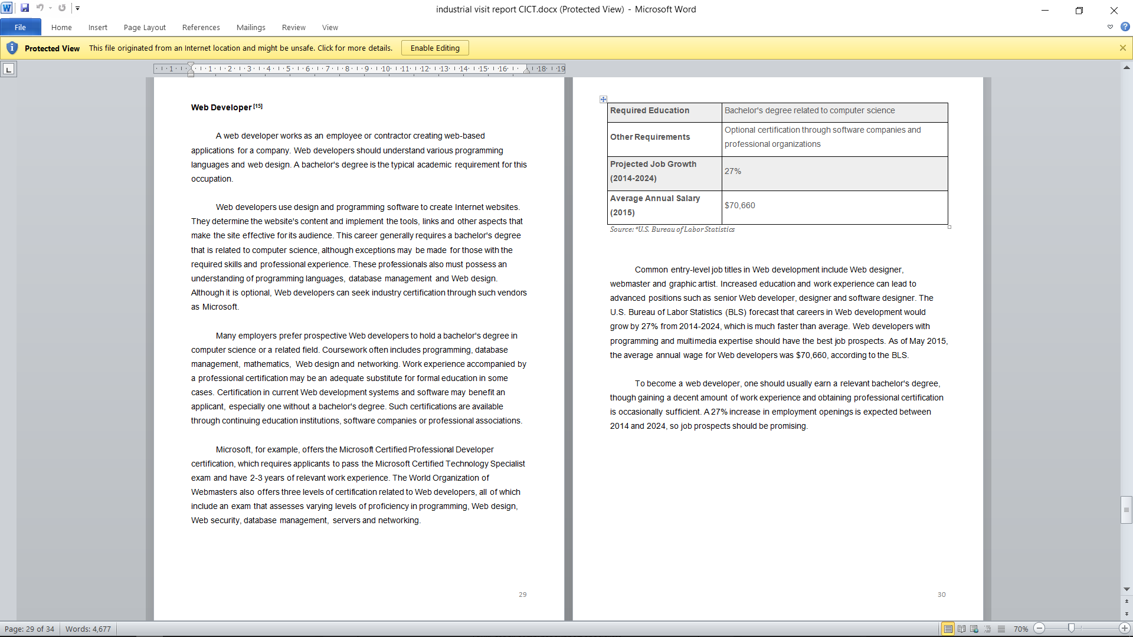
Task: Click the Word Help question mark icon
Action: click(1125, 27)
